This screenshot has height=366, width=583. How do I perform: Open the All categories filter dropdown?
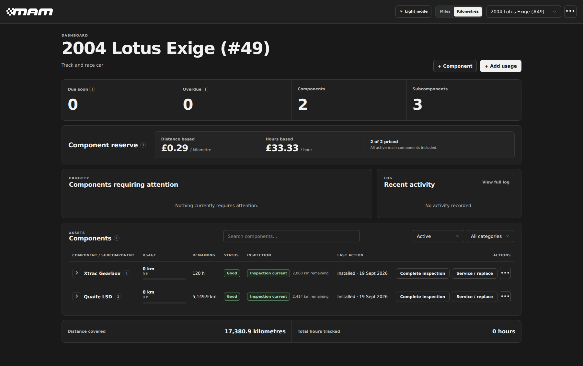pos(490,236)
